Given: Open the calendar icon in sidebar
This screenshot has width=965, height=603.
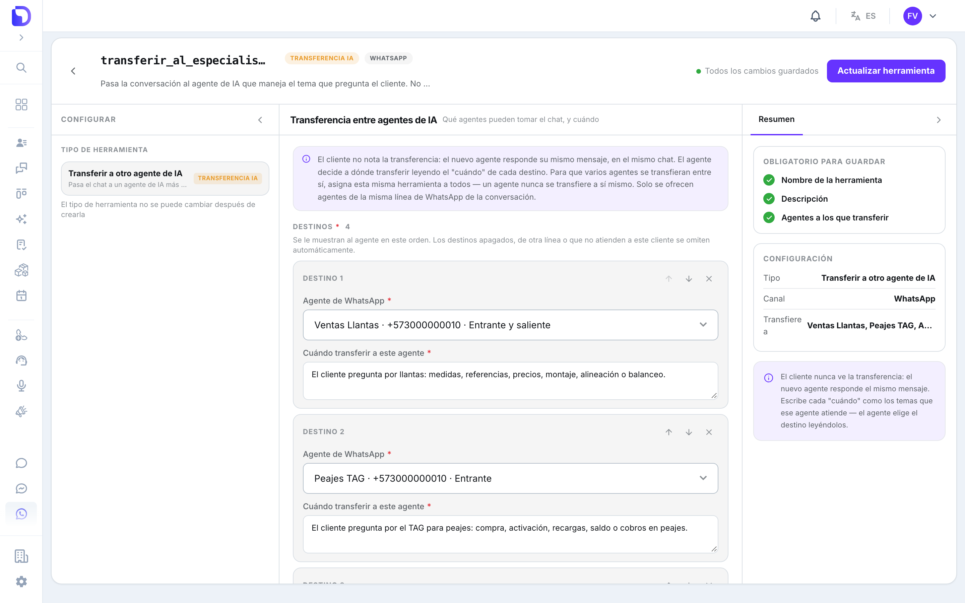Looking at the screenshot, I should [x=21, y=295].
